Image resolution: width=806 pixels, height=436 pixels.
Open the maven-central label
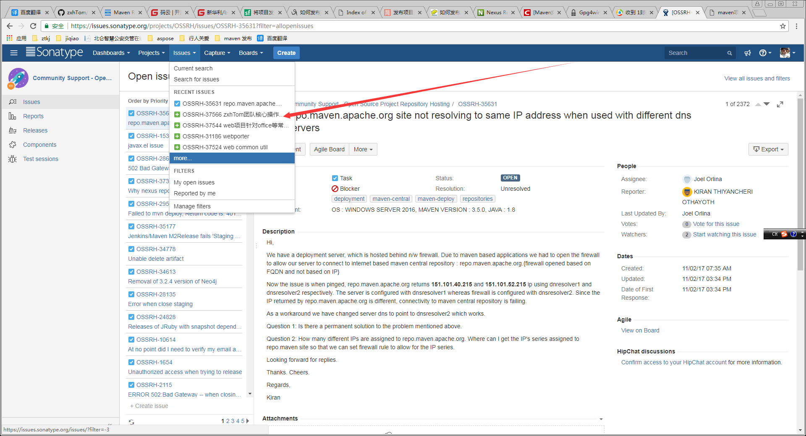point(391,199)
